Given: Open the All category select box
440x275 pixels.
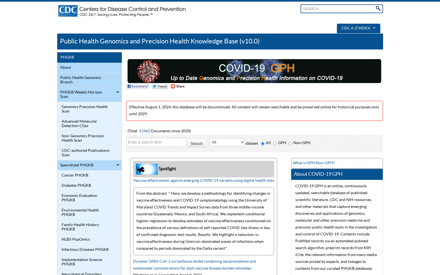Looking at the screenshot, I should click(x=227, y=142).
